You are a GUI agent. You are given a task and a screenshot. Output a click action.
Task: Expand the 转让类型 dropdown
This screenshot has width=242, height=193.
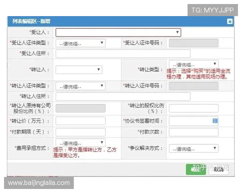[x=194, y=64]
